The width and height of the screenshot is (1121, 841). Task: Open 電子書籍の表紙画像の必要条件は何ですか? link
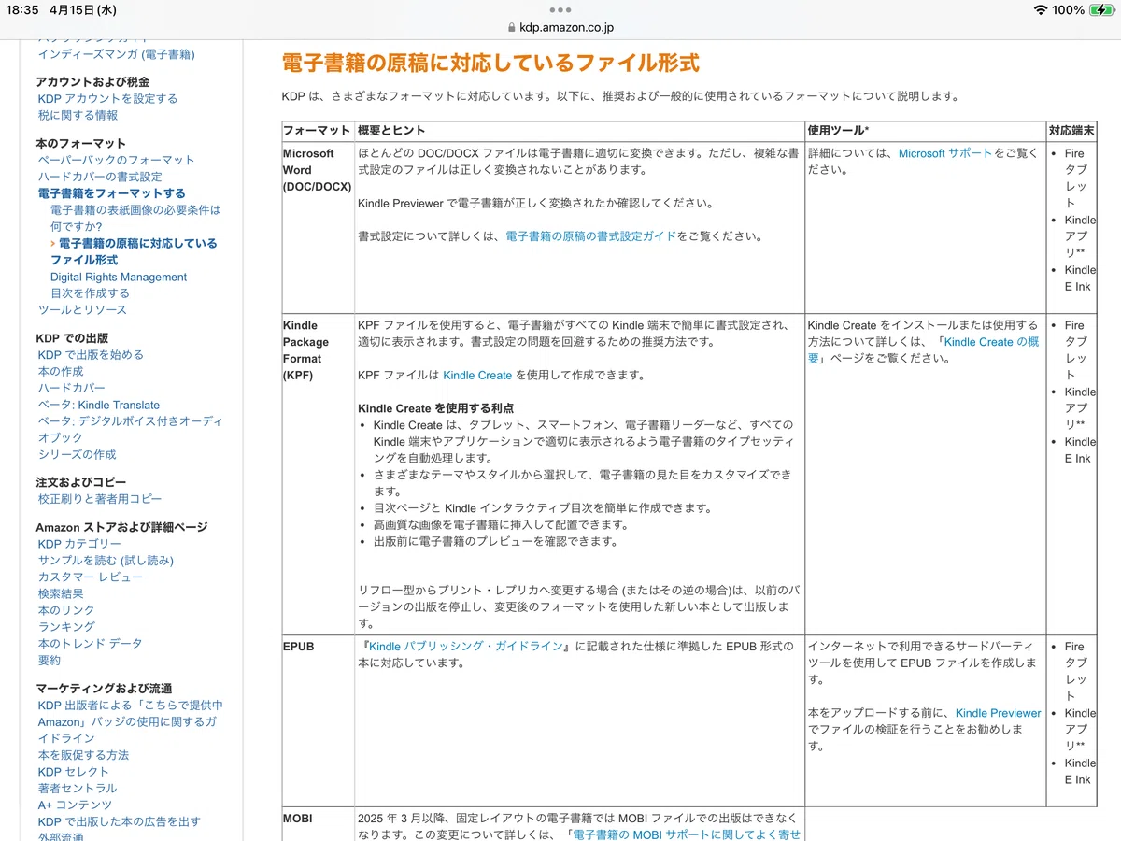(135, 218)
